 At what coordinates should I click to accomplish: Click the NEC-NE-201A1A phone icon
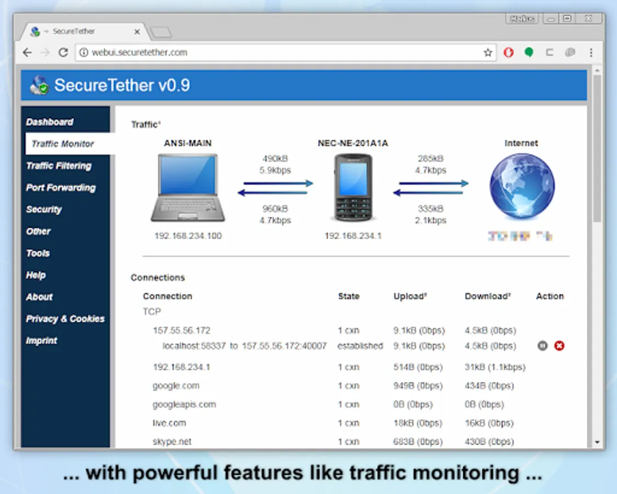pyautogui.click(x=353, y=188)
